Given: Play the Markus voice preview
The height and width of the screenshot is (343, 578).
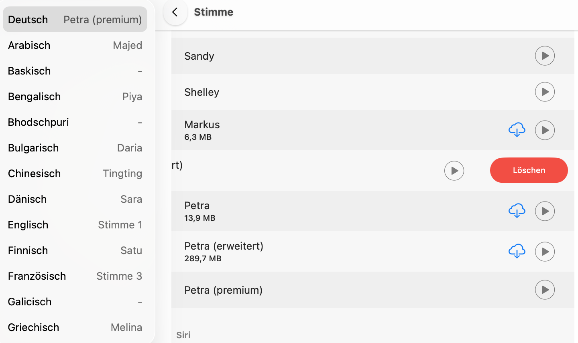Looking at the screenshot, I should click(x=545, y=130).
